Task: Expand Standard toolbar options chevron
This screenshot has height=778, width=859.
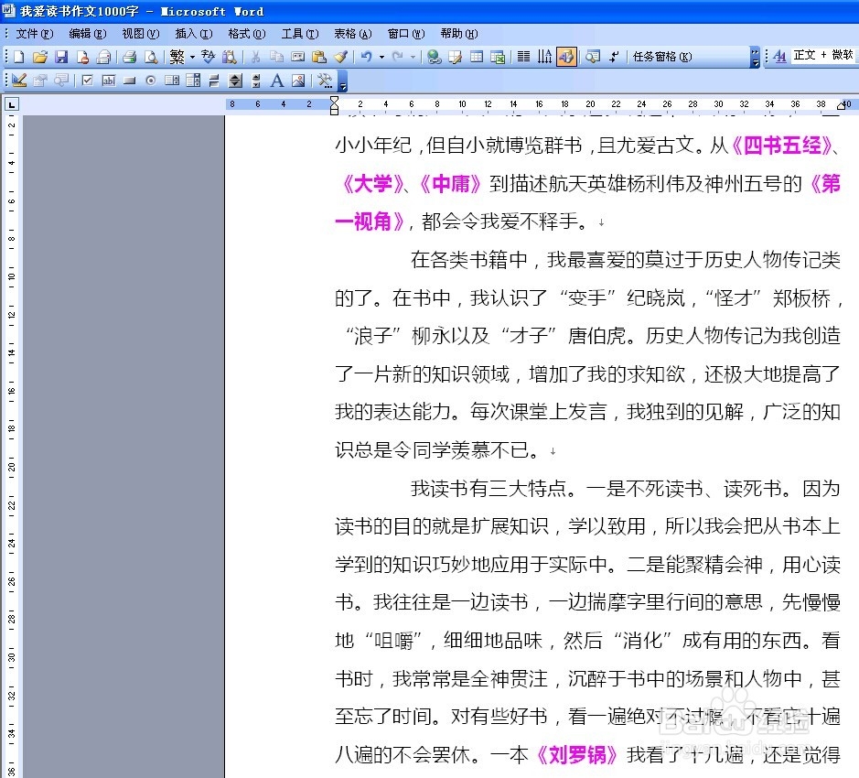Action: point(756,57)
